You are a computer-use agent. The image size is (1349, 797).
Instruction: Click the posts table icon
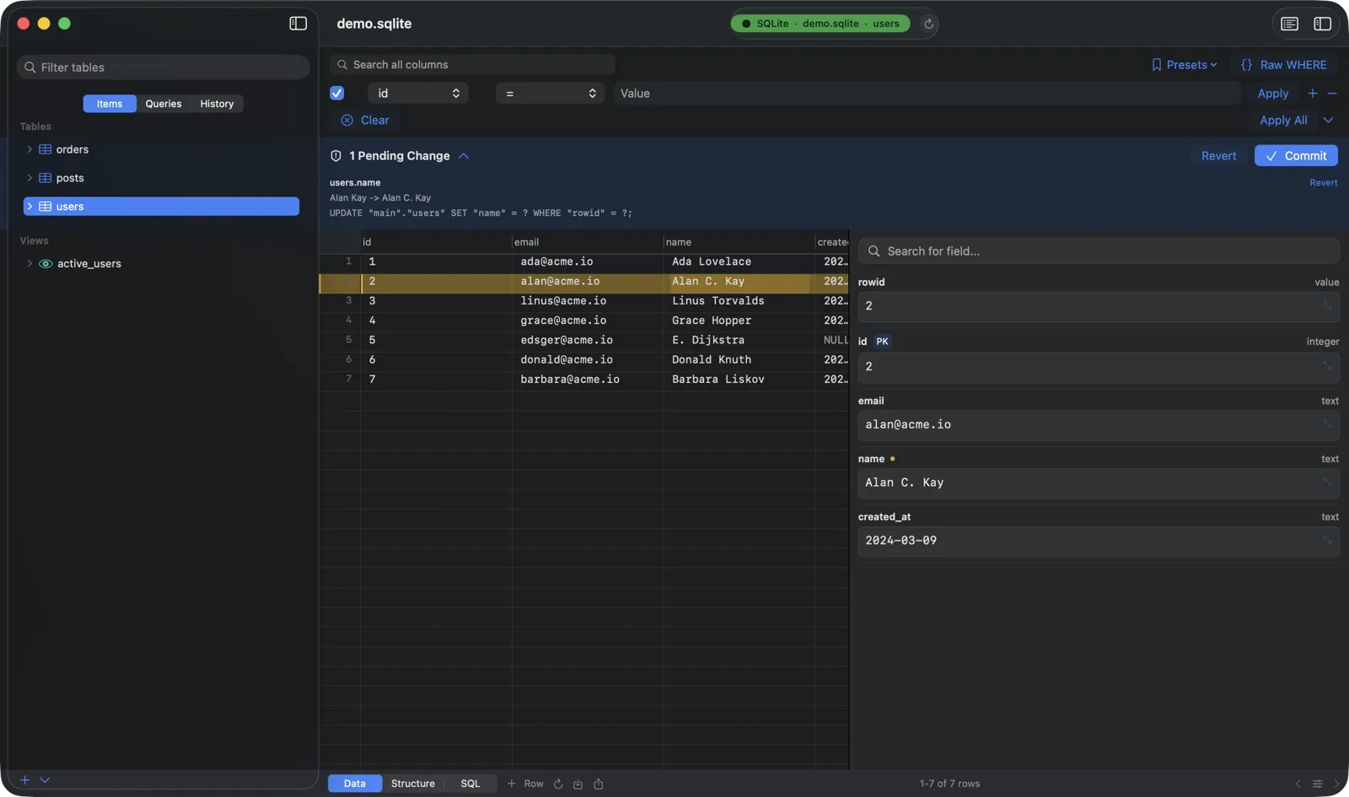pyautogui.click(x=46, y=178)
